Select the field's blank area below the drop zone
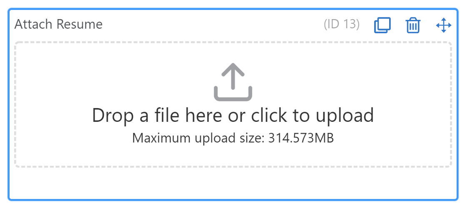 [x=233, y=183]
